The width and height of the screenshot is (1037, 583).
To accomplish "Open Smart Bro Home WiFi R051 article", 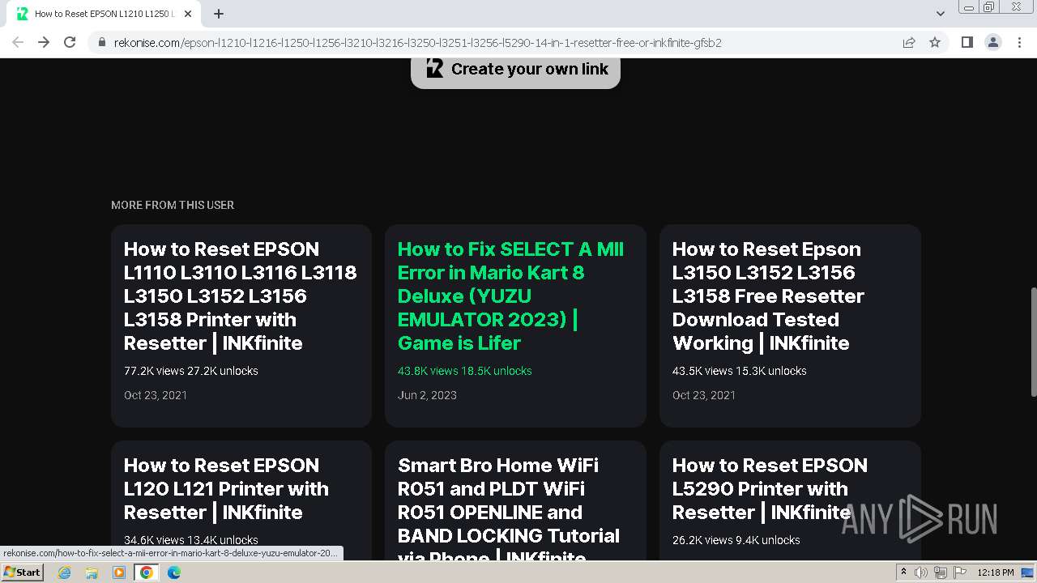I will click(515, 500).
